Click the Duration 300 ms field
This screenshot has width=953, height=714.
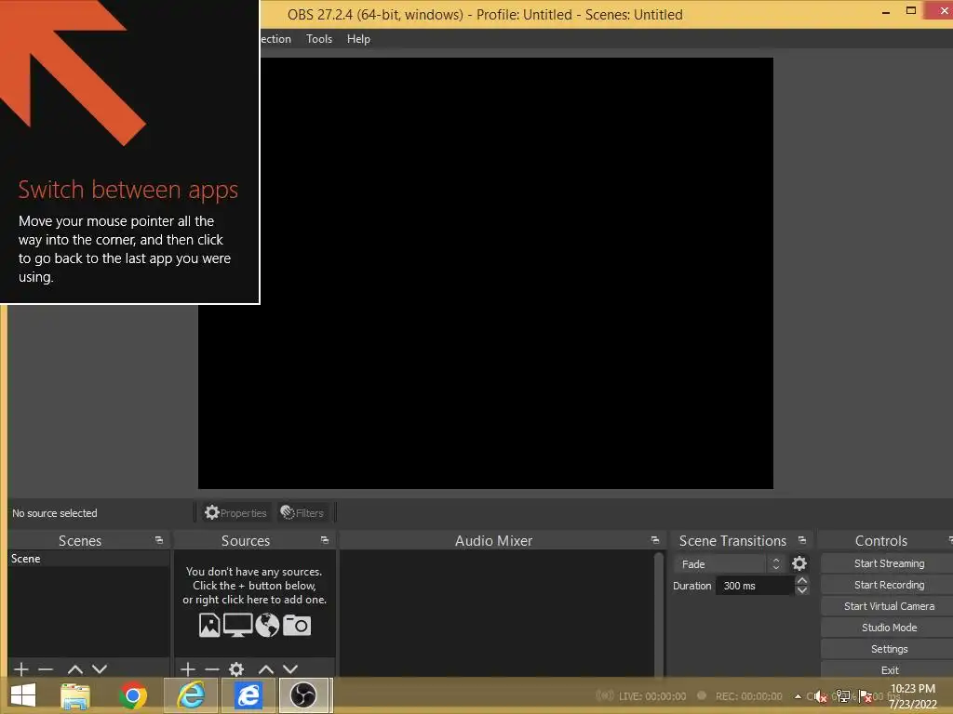[x=755, y=586]
